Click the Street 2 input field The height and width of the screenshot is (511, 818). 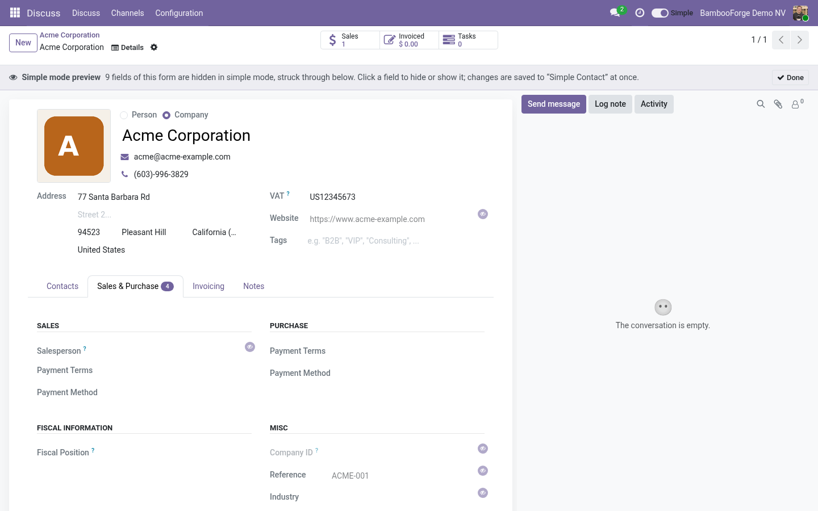point(157,215)
